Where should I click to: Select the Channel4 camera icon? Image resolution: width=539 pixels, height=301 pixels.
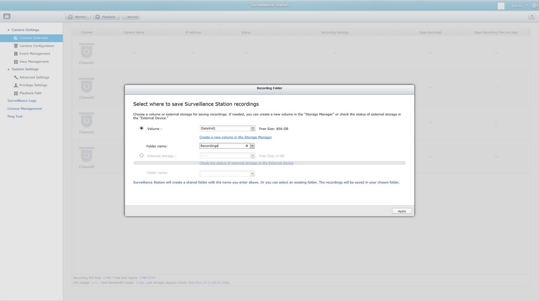86,156
